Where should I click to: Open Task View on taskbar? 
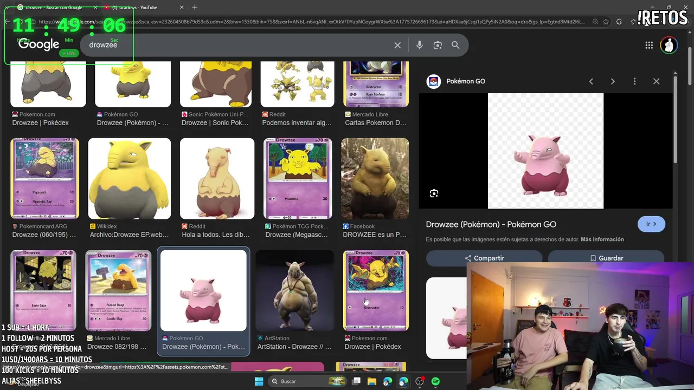click(x=356, y=381)
